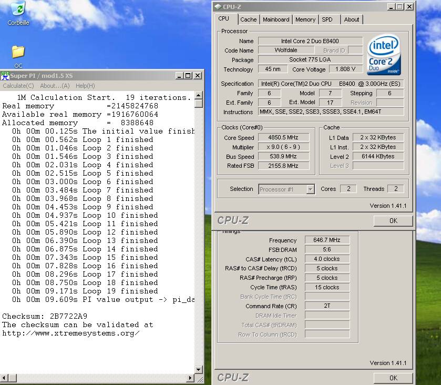Click the RAS# Precharge value field

pos(327,278)
